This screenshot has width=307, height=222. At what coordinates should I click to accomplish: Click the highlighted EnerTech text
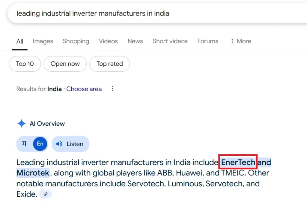point(238,163)
